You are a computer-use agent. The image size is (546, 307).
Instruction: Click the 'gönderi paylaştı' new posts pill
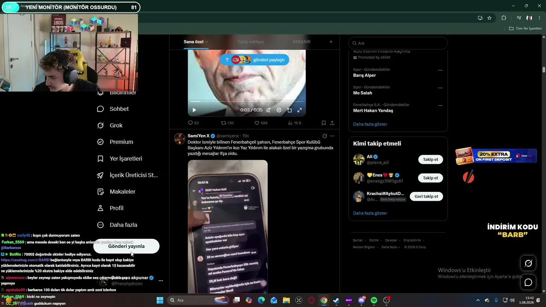pyautogui.click(x=255, y=60)
